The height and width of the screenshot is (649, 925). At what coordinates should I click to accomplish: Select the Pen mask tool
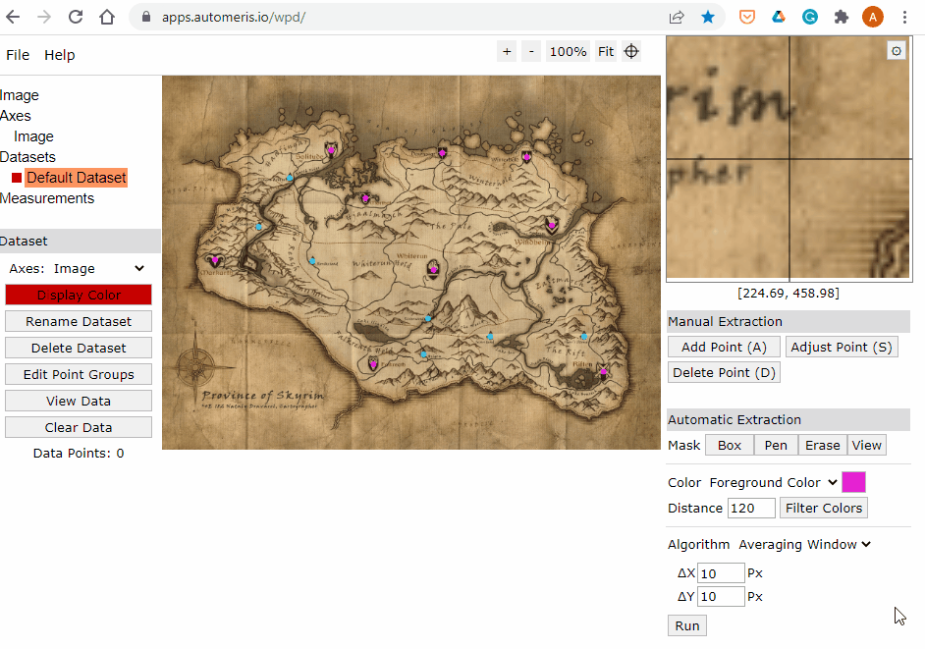(776, 445)
